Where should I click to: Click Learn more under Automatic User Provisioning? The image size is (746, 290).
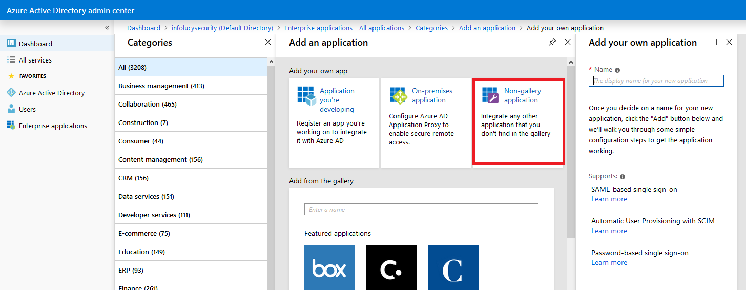click(609, 231)
